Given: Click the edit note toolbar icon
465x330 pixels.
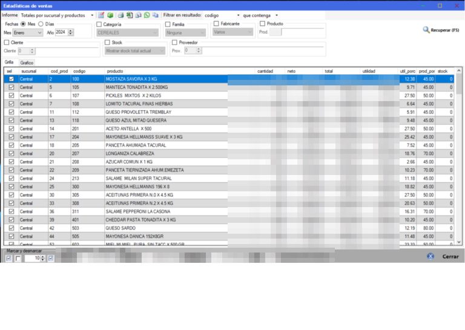Looking at the screenshot, I should 101,15.
